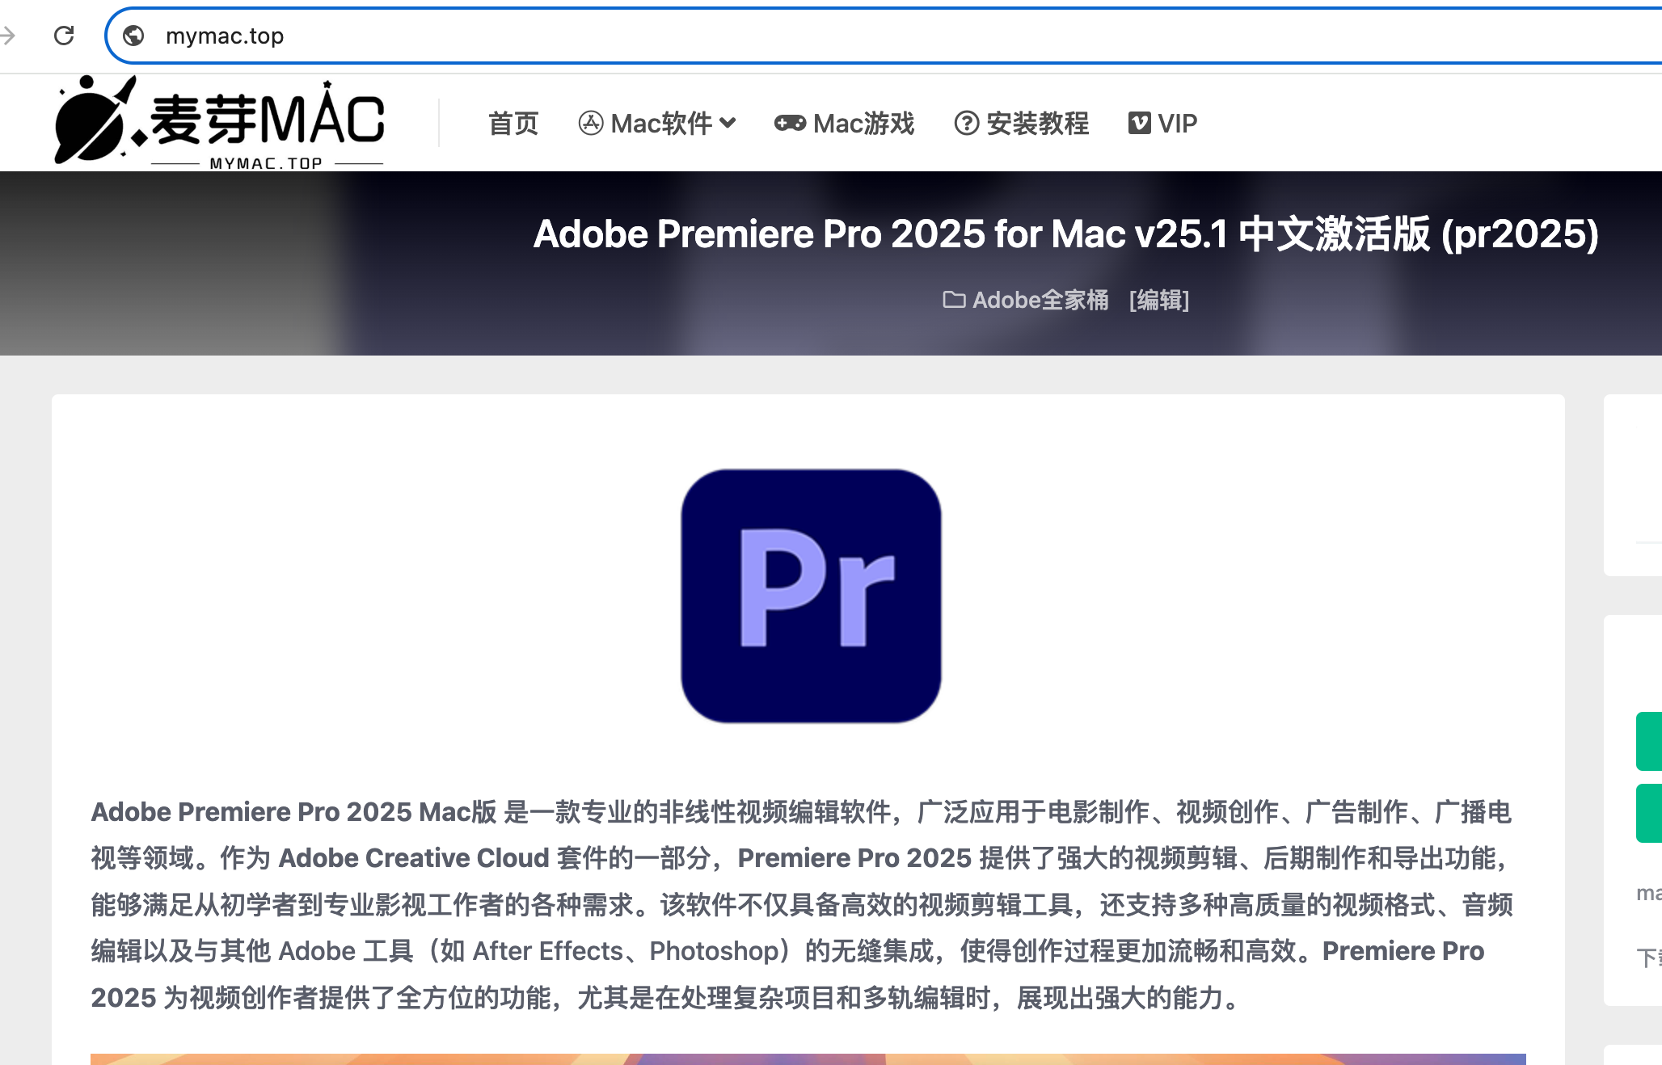This screenshot has height=1065, width=1662.
Task: Expand the Mac软件 dropdown chevron
Action: 728,124
